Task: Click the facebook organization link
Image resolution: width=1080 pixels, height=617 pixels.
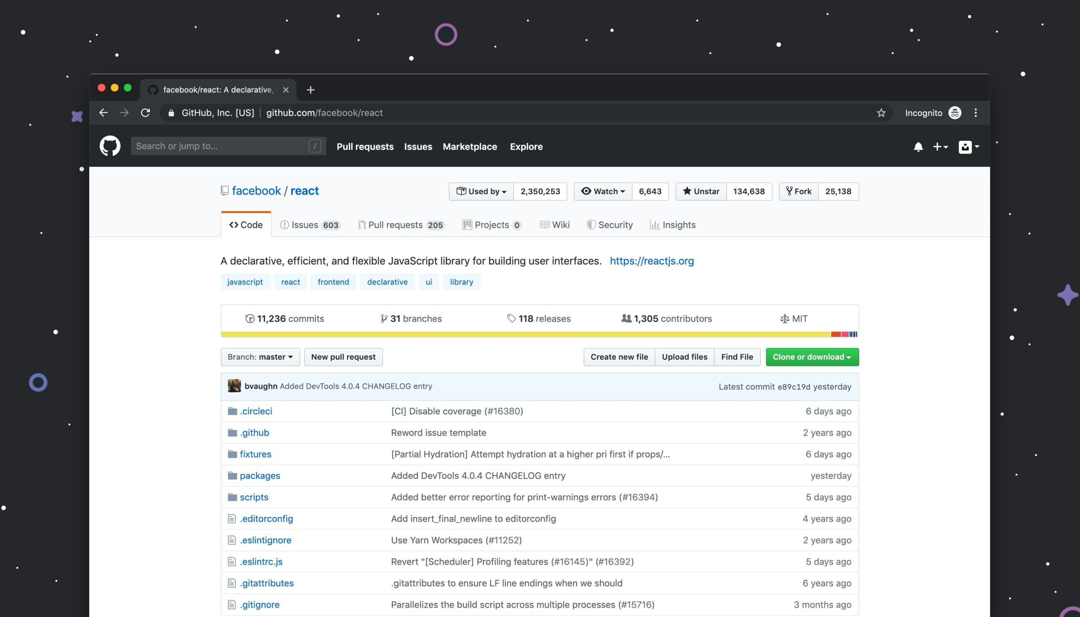Action: 256,191
